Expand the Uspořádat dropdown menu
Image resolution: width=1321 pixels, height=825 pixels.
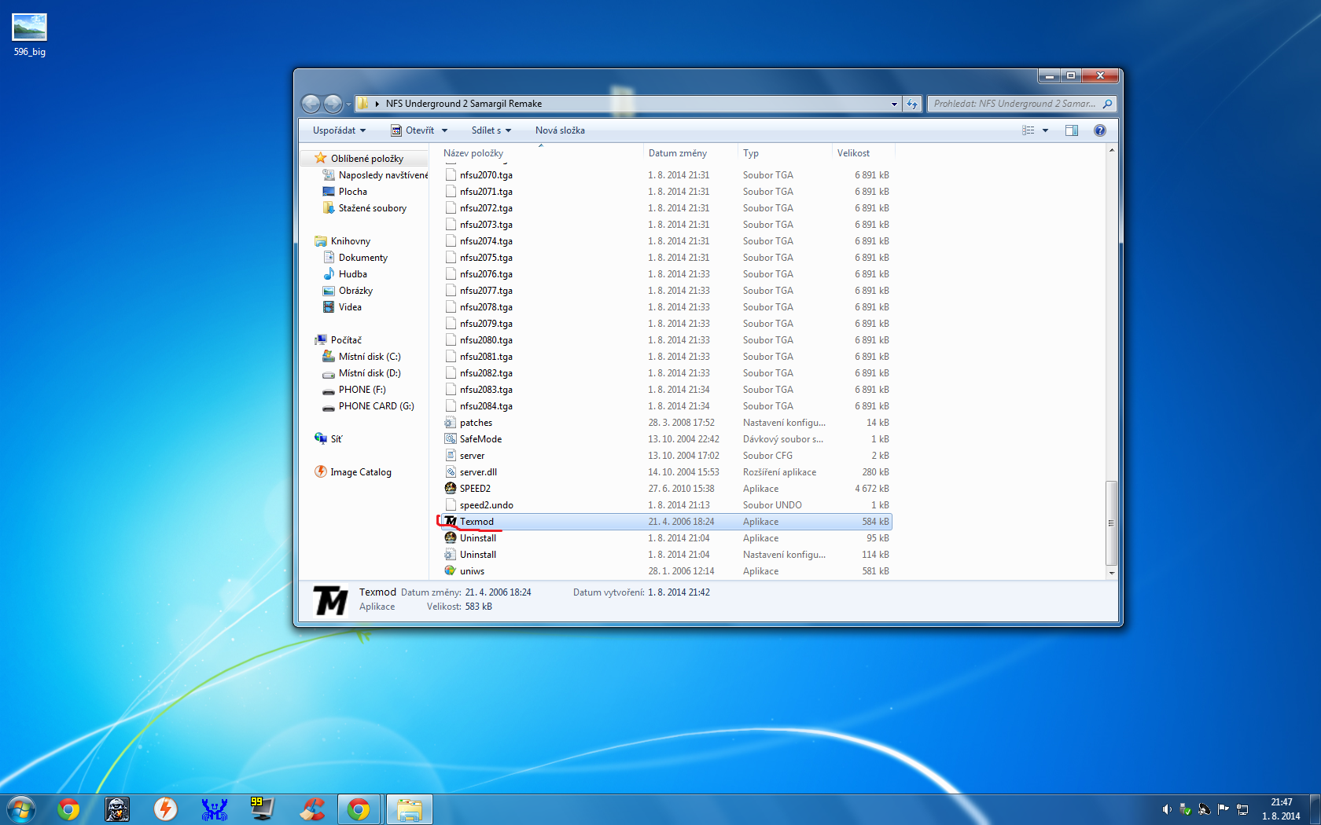pyautogui.click(x=340, y=130)
